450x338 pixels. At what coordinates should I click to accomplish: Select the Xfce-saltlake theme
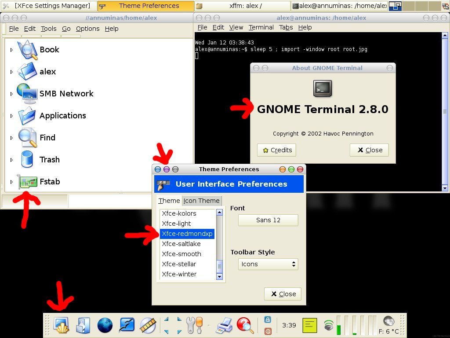click(x=187, y=244)
